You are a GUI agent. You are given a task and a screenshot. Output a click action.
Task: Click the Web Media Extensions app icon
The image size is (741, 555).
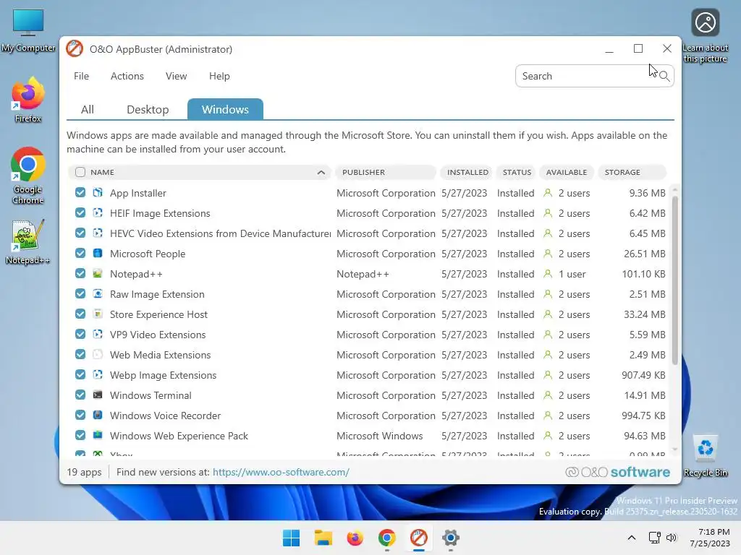point(98,354)
